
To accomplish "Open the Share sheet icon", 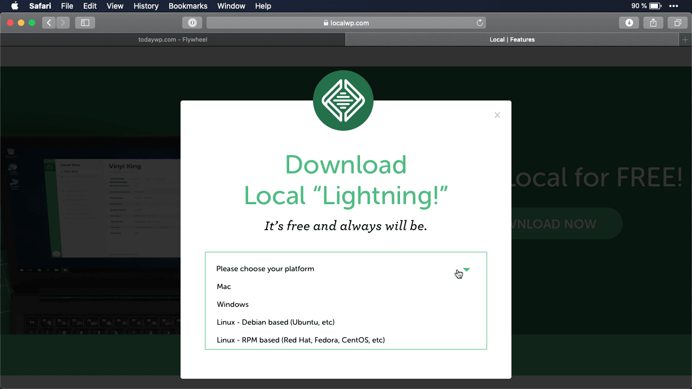I will pos(653,23).
